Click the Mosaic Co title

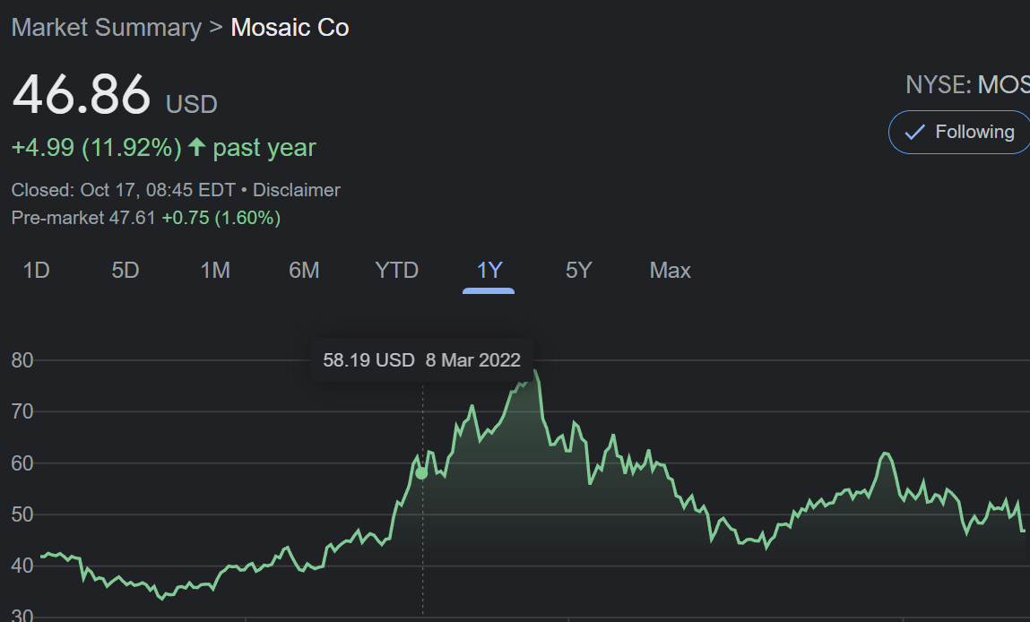tap(290, 28)
